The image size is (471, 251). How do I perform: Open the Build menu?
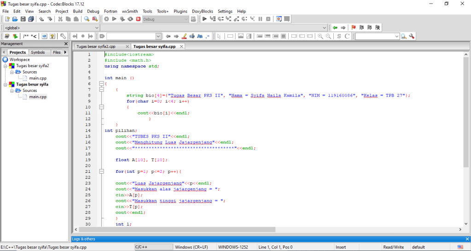(77, 11)
